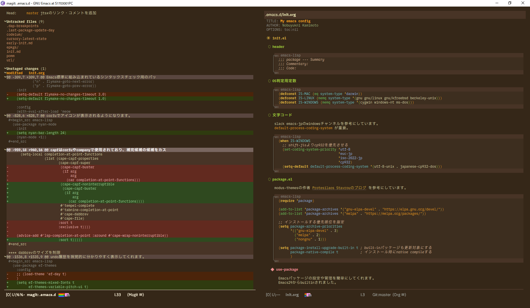Open the Protesilaos Stavrouのブログ link

339,188
